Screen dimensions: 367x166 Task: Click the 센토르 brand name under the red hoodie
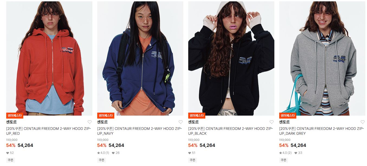pos(11,122)
